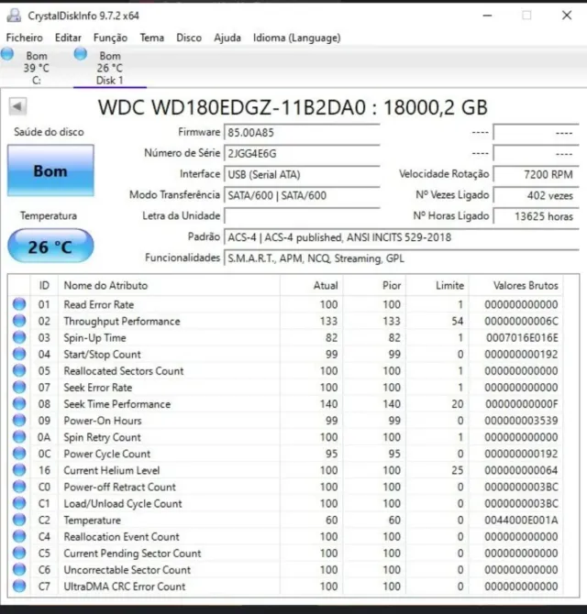Viewport: 587px width, 614px height.
Task: Click the previous disk arrow button
Action: click(x=17, y=106)
